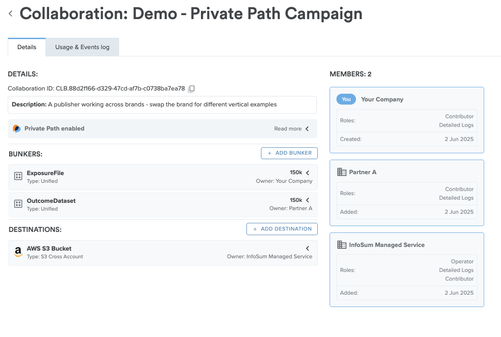
Task: Open the Usage & Events log tab
Action: (82, 47)
